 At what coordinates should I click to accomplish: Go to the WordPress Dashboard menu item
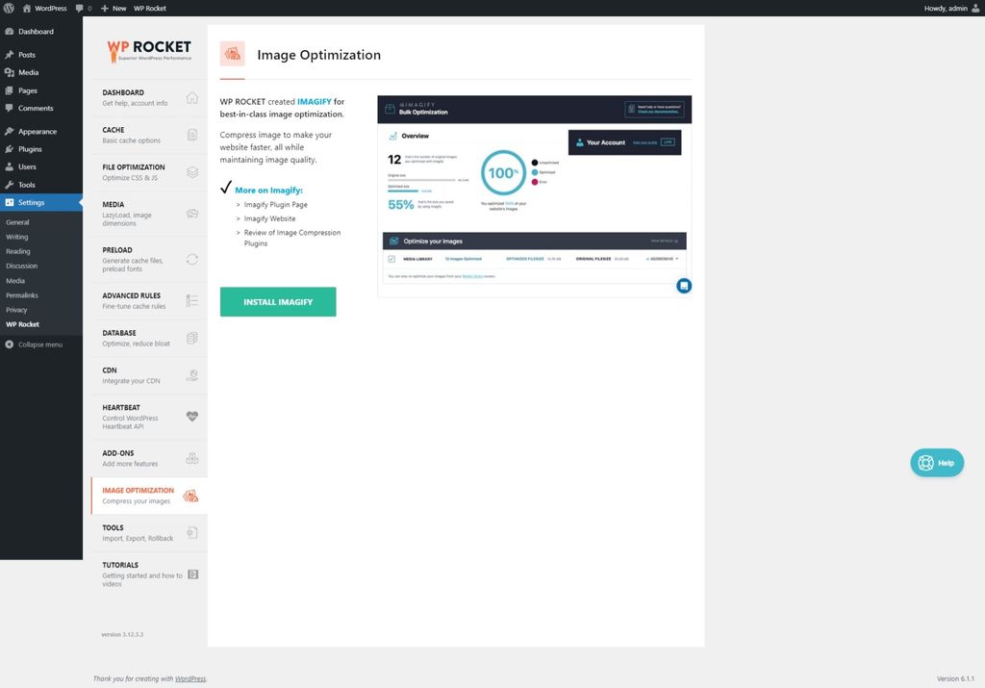click(x=40, y=32)
